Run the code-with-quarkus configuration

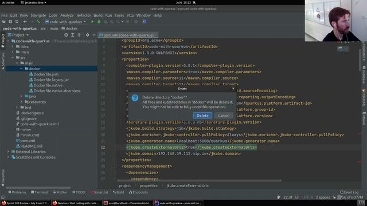[x=92, y=22]
